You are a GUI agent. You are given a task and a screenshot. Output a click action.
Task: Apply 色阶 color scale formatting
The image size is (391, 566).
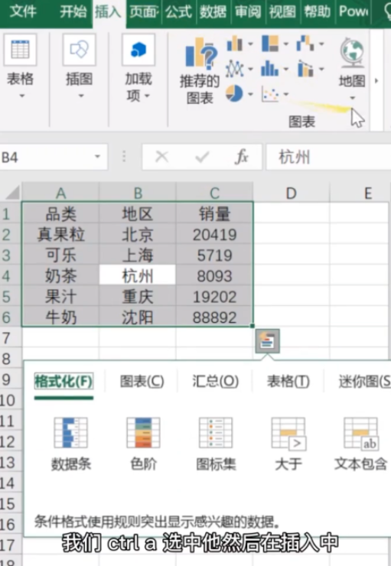click(x=143, y=444)
